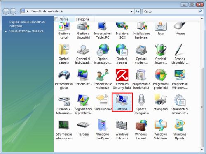The height and width of the screenshot is (154, 206).
Task: Refresh the address bar location
Action: (137, 11)
